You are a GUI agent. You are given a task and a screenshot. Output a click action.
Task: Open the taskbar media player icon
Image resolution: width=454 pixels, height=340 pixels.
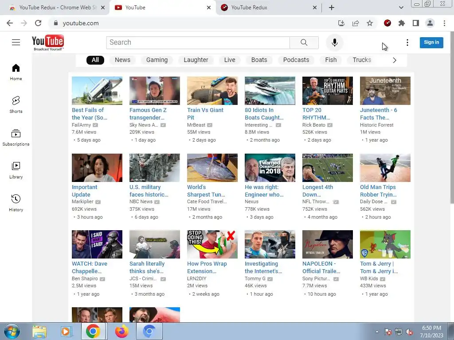point(67,332)
